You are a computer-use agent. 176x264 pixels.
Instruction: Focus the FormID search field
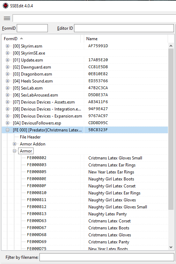[32, 28]
